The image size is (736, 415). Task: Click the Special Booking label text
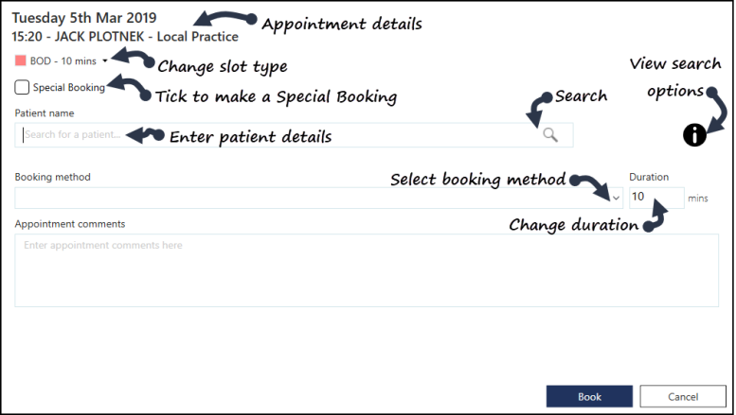pos(68,88)
